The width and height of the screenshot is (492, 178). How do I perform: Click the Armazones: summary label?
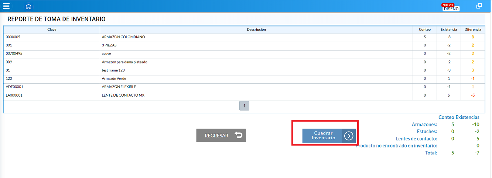pyautogui.click(x=424, y=125)
